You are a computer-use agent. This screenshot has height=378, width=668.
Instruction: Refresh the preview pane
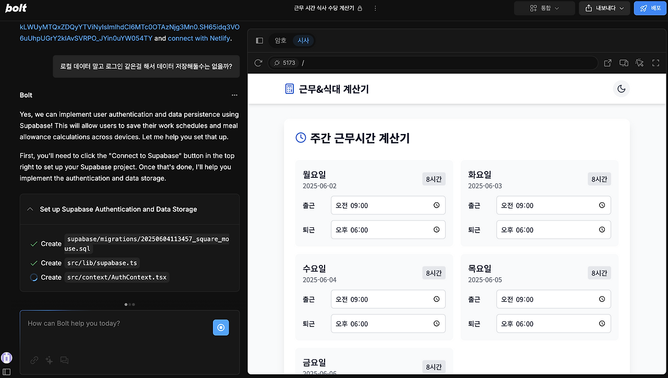click(257, 63)
